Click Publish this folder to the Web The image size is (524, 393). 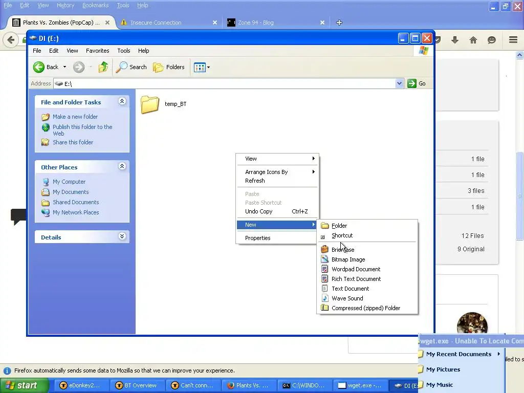click(x=82, y=130)
